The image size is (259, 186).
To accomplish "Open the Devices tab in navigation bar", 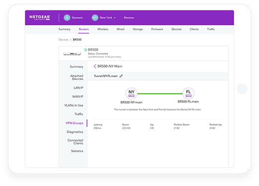I will [176, 29].
